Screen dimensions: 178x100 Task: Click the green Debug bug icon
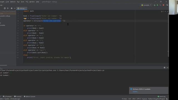coord(157,5)
